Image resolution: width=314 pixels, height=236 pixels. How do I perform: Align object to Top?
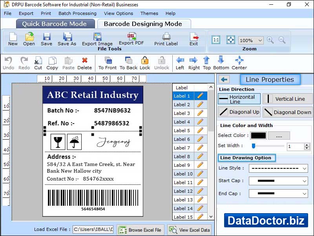207,63
